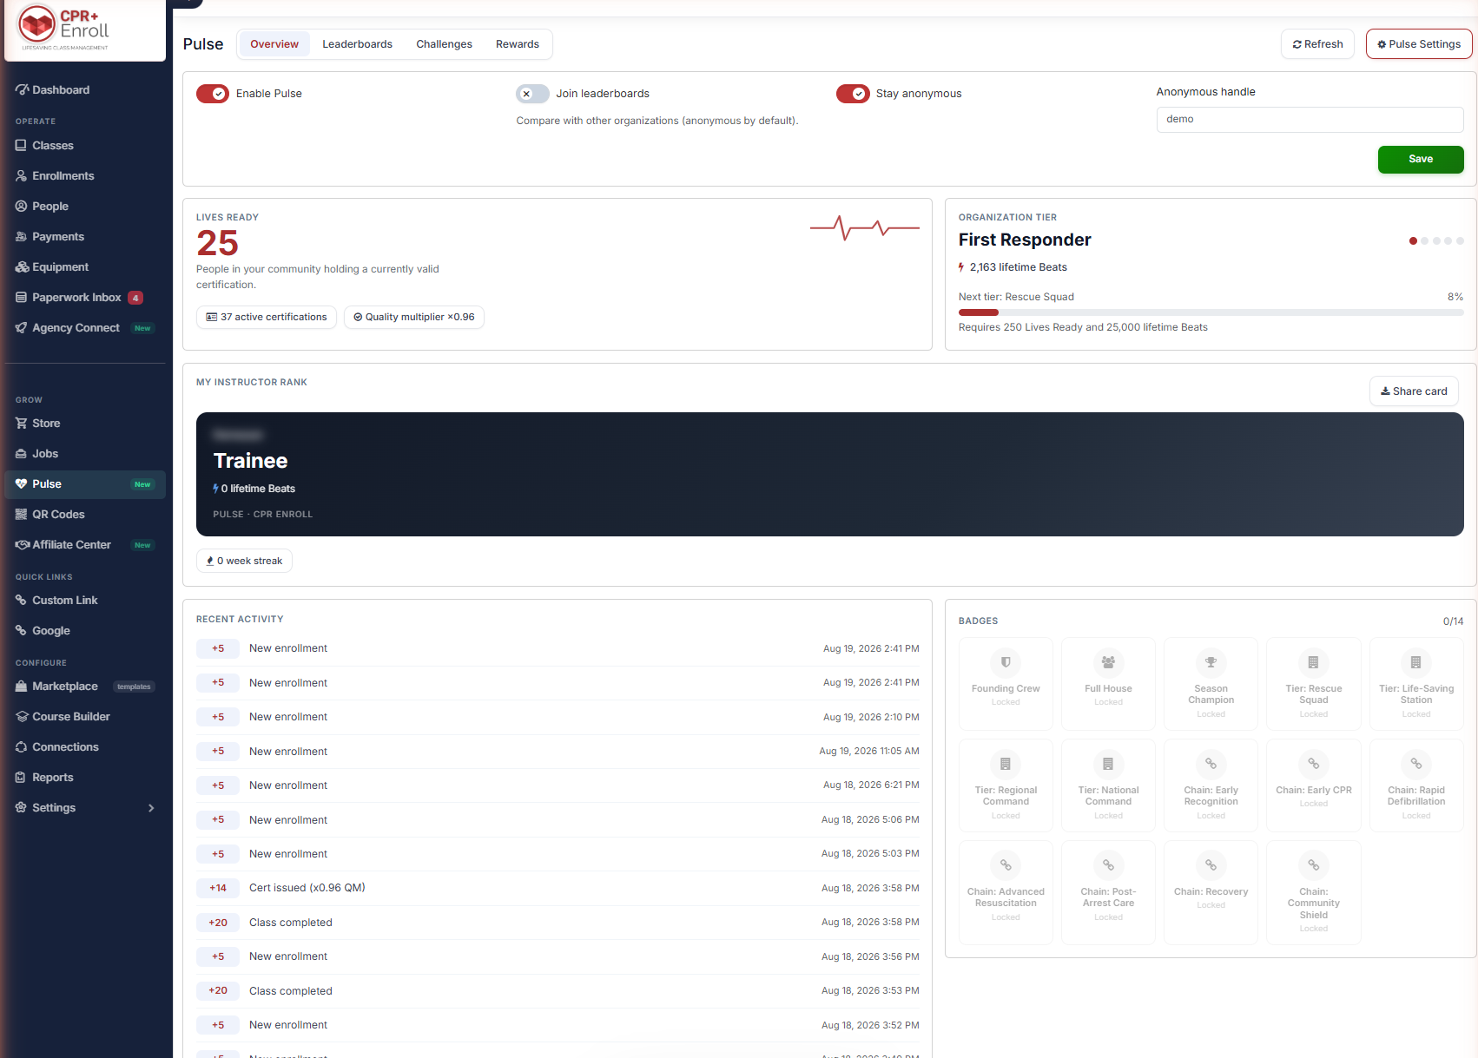Select the Jobs briefcase icon

click(x=22, y=453)
